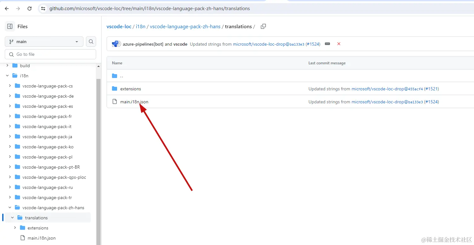
Task: Expand vscode-language-pack-cs folder chevron
Action: pyautogui.click(x=10, y=86)
